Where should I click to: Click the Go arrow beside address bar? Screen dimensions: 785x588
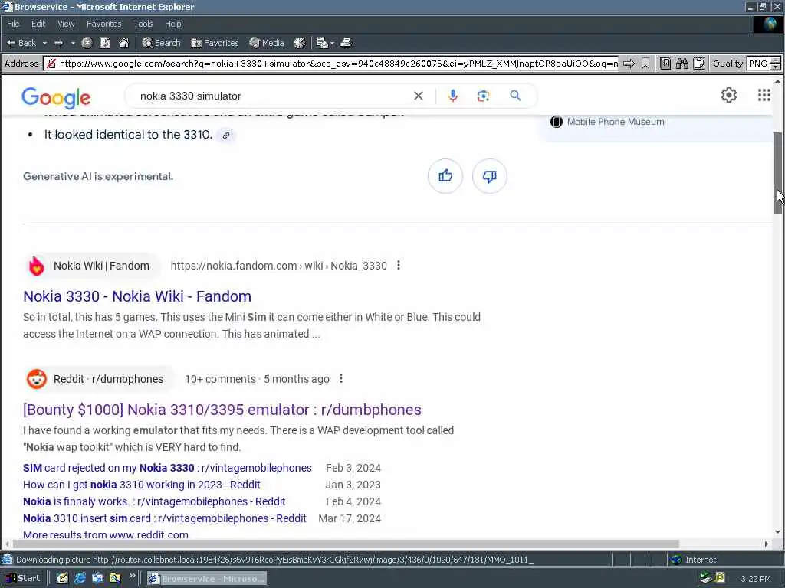629,64
